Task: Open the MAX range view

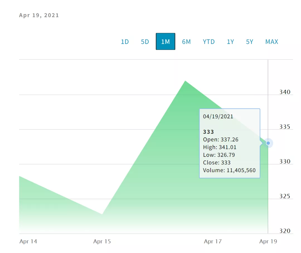Action: [271, 42]
